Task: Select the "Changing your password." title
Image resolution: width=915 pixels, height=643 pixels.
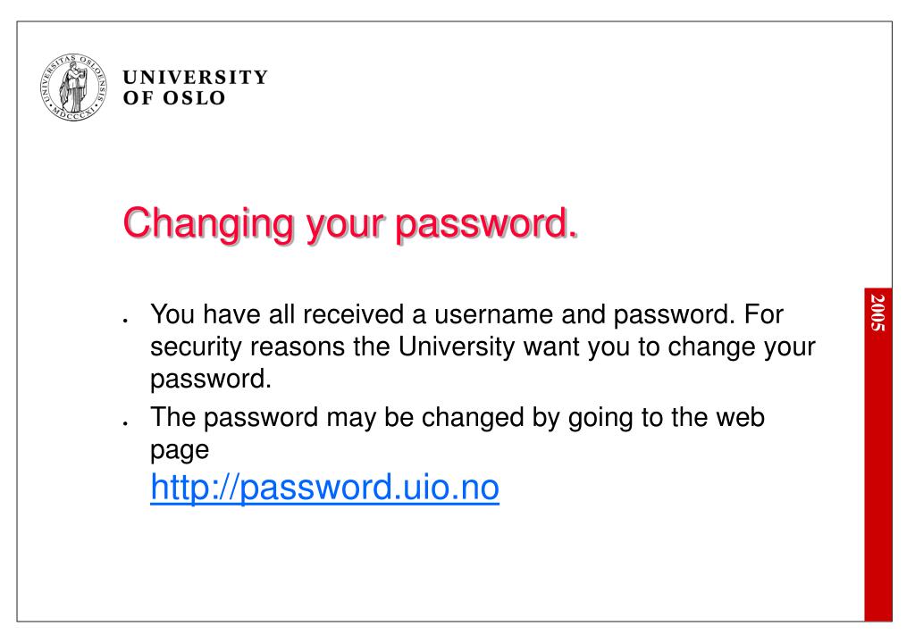Action: tap(350, 224)
